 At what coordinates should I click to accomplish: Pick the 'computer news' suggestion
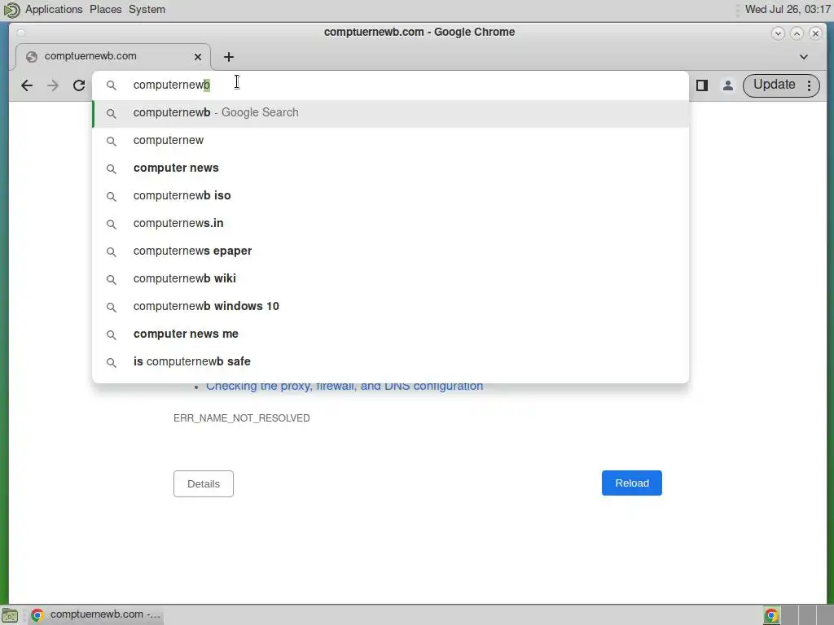391,168
